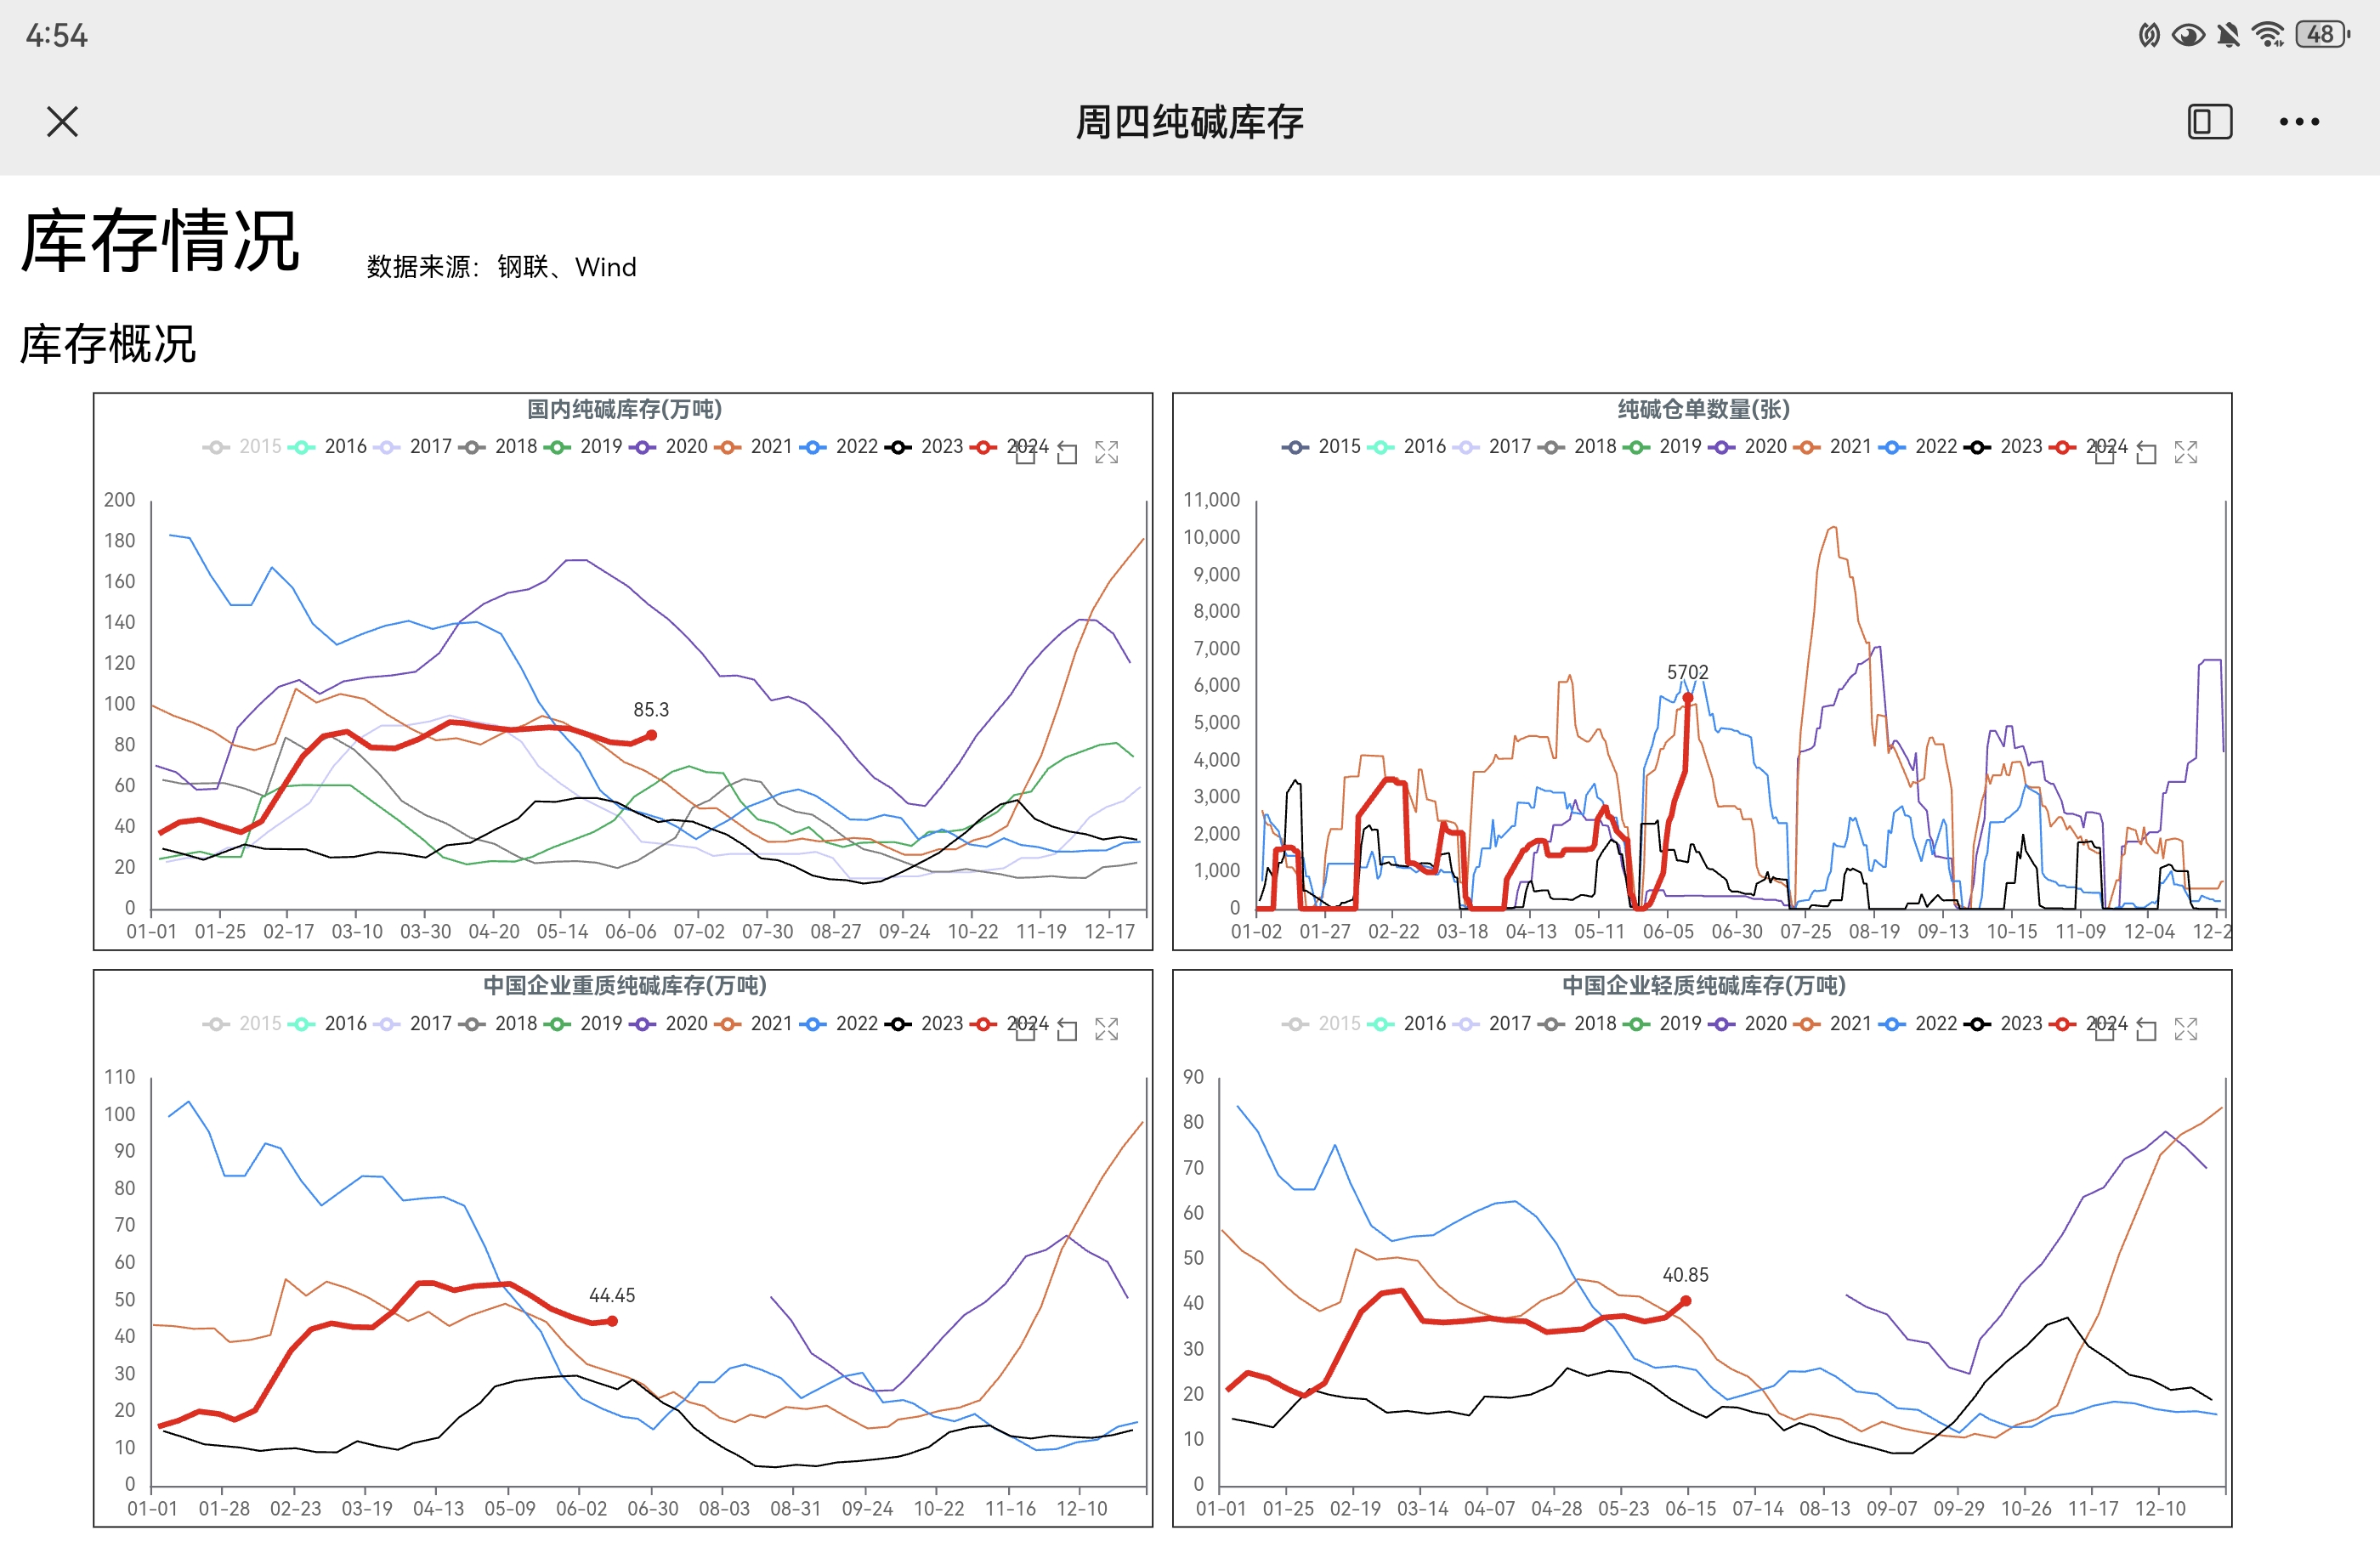Tap the NFC status icon
This screenshot has width=2380, height=1564.
tap(2148, 35)
